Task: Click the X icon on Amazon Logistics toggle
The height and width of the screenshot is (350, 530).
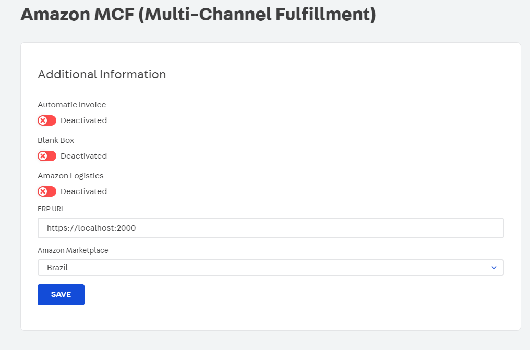Action: [43, 191]
